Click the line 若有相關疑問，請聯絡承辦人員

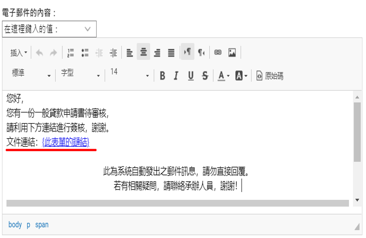pyautogui.click(x=175, y=186)
